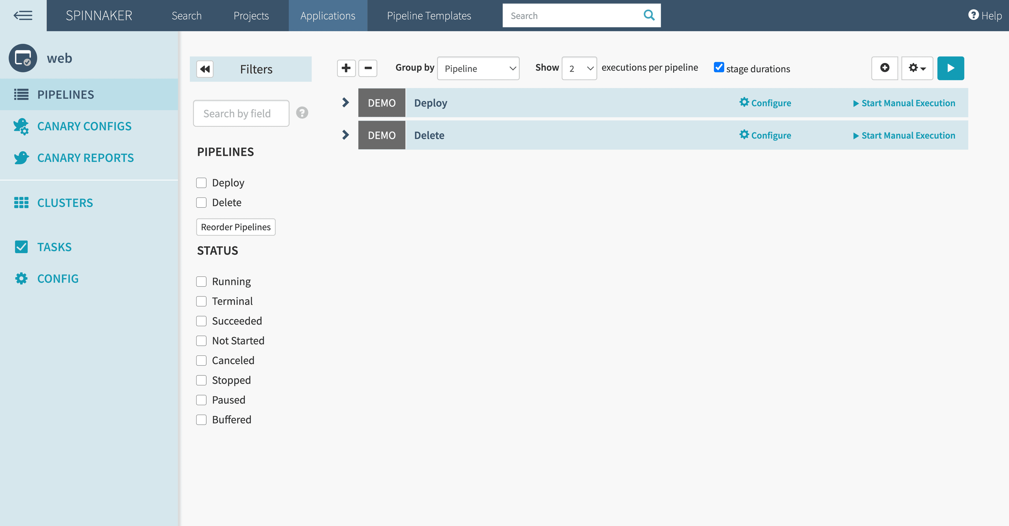This screenshot has height=526, width=1009.
Task: Check the Succeeded status filter
Action: click(201, 321)
